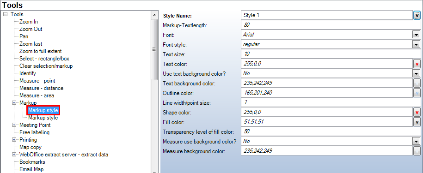The height and width of the screenshot is (173, 423).
Task: Select Measure - area item
Action: pyautogui.click(x=37, y=95)
